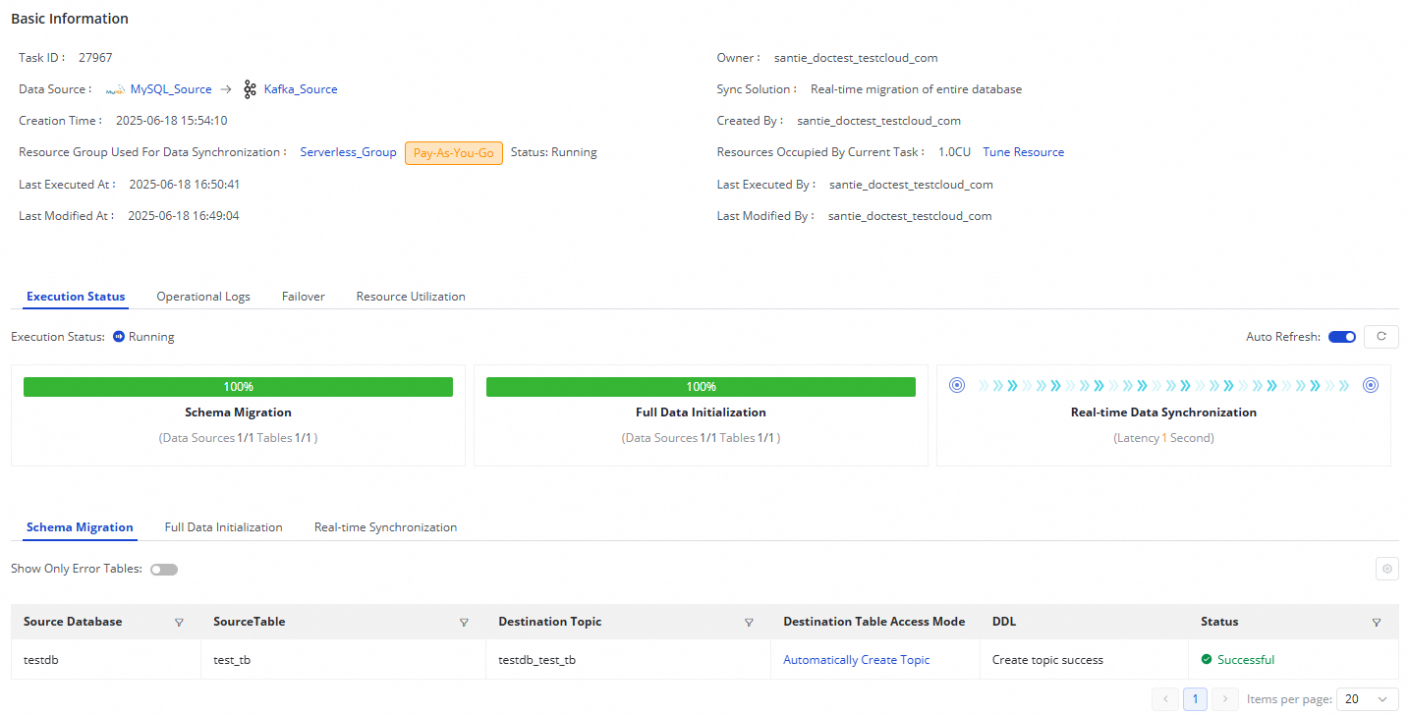Screen dimensions: 1409x715
Task: Enable Show Only Error Tables switch
Action: pos(164,570)
